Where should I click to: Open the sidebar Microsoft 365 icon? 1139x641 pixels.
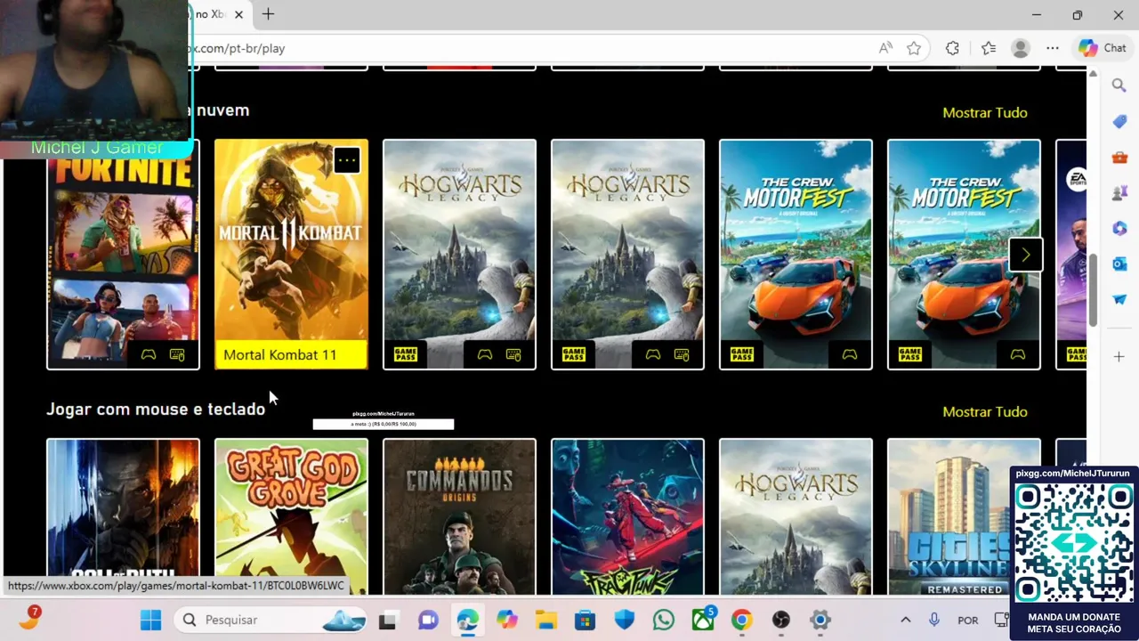(x=1119, y=229)
